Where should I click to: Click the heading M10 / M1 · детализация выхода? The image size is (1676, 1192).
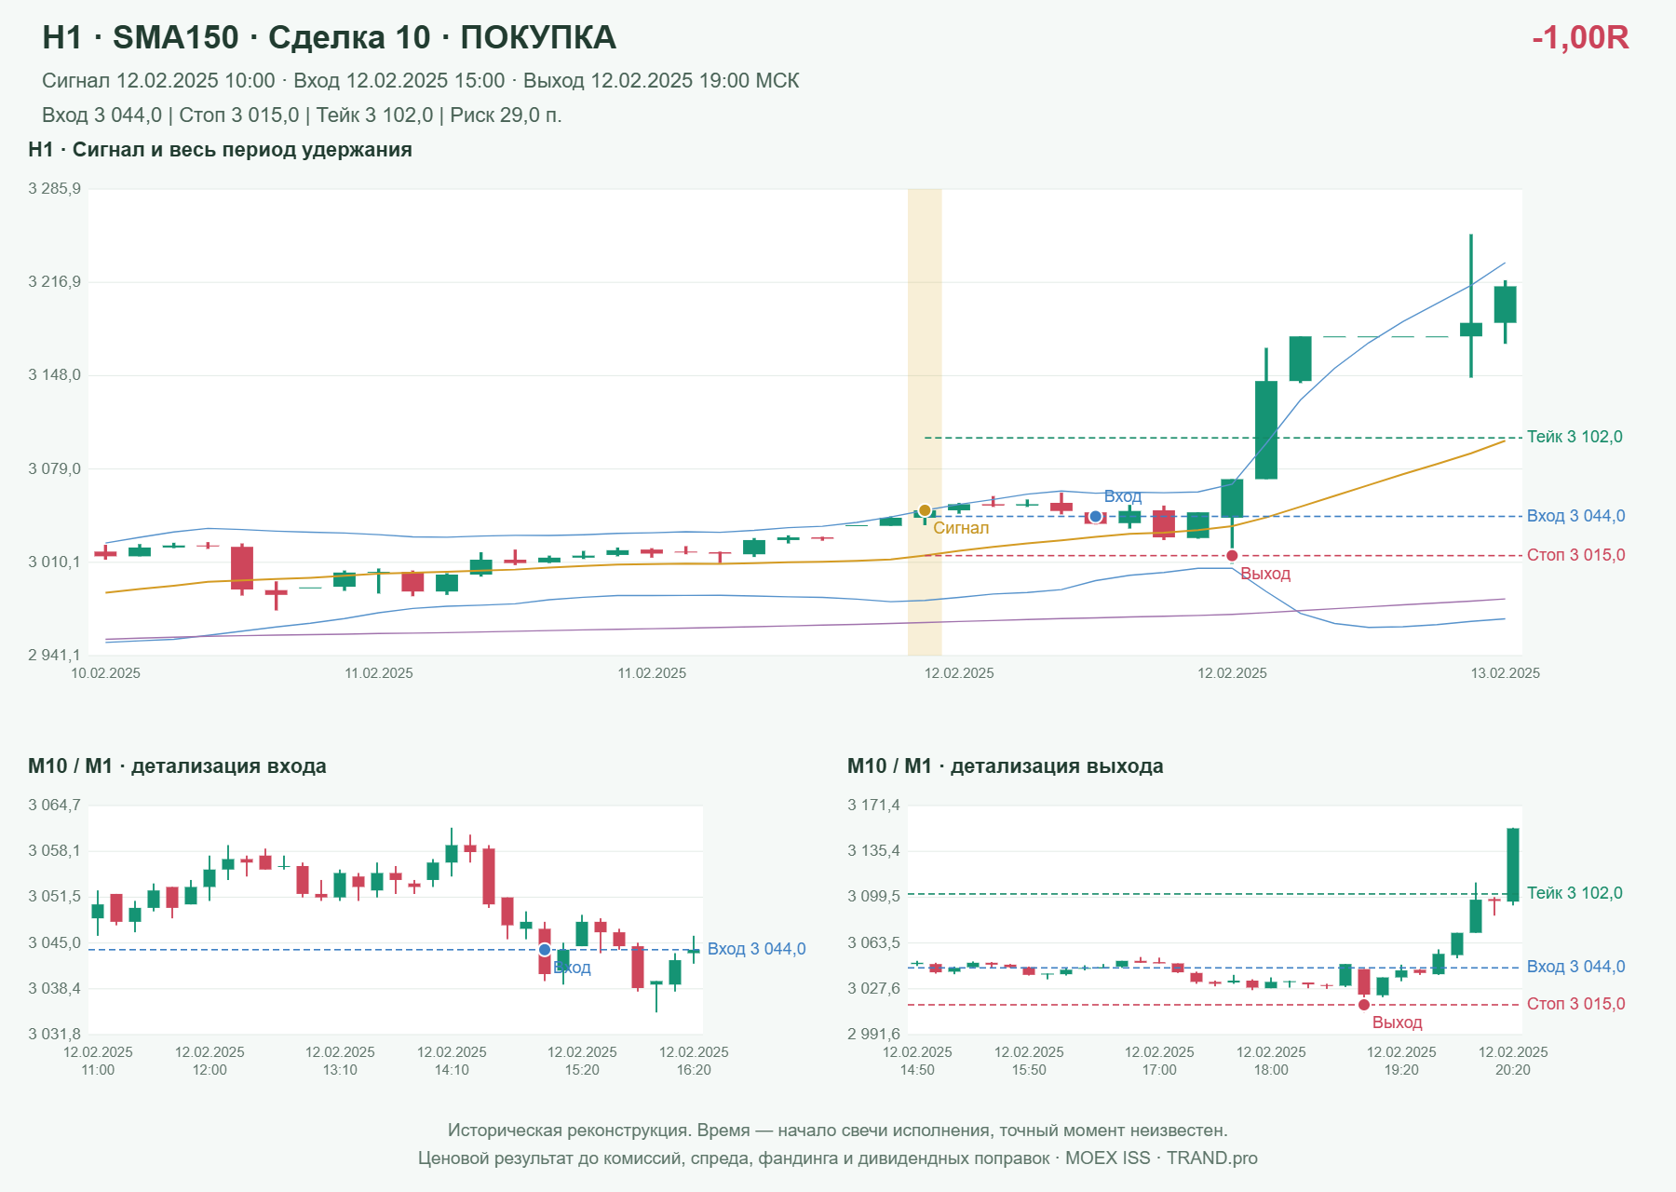coord(1006,766)
